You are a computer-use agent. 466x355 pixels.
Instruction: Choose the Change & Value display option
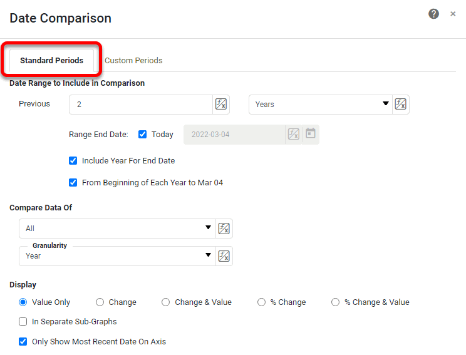(x=166, y=302)
